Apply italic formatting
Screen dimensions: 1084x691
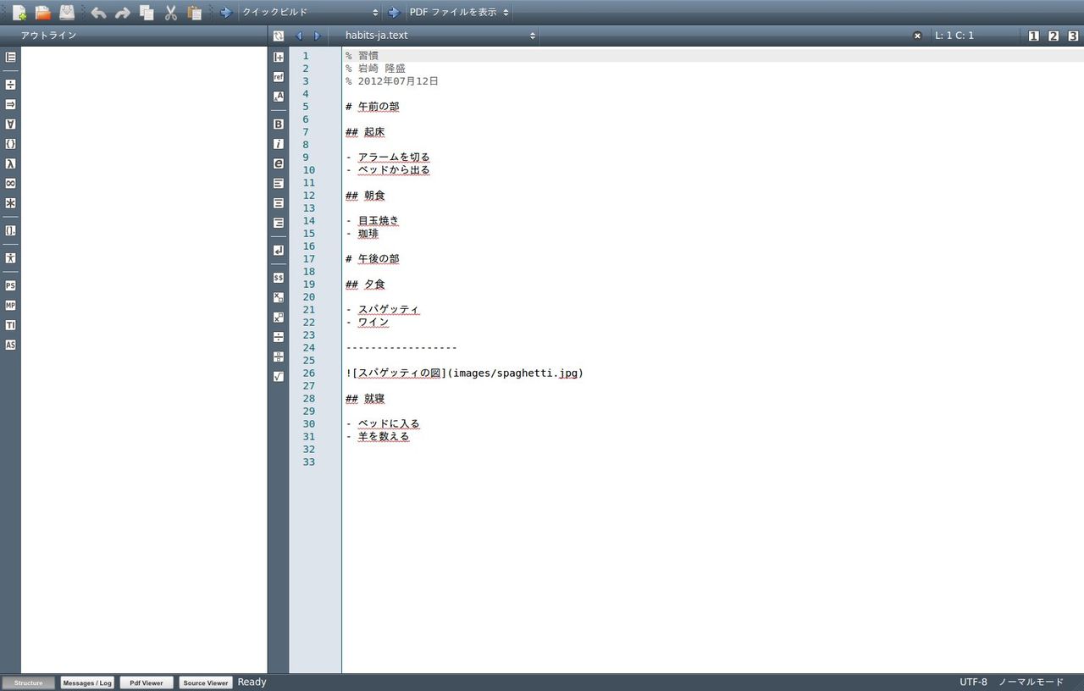(x=279, y=144)
